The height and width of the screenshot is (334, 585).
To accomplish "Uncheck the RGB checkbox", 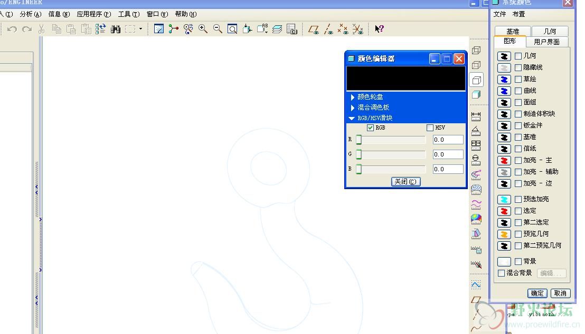I will pos(371,127).
